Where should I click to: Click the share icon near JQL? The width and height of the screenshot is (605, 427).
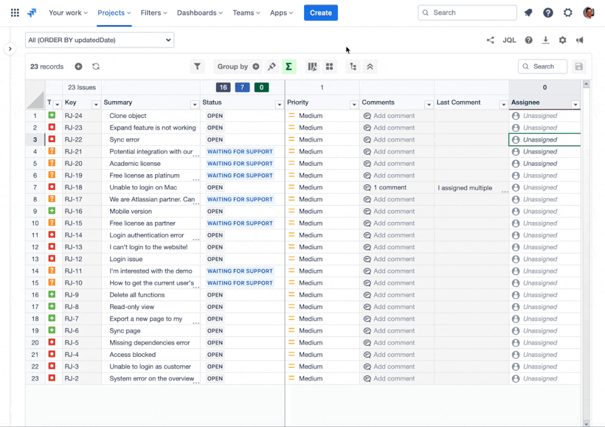pos(490,41)
